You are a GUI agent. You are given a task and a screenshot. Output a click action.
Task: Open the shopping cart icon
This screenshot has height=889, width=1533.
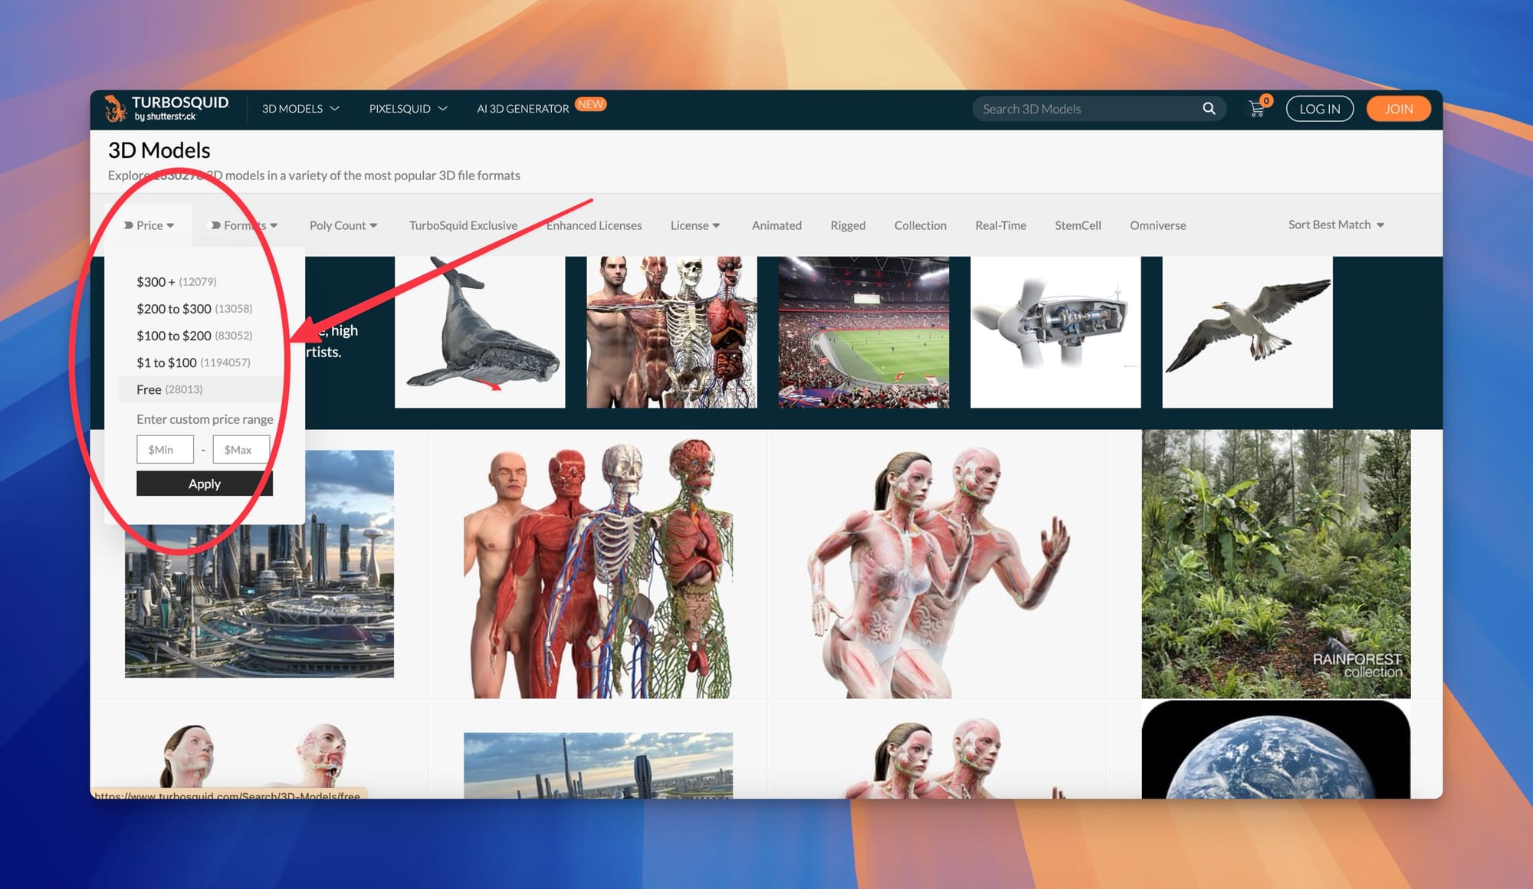point(1256,109)
